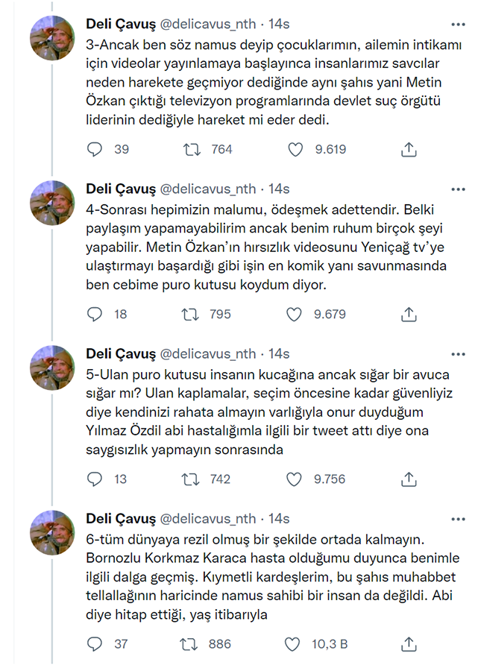Reply to the tweet with 18 replies
Viewport: 478px width, 665px height.
pyautogui.click(x=95, y=314)
